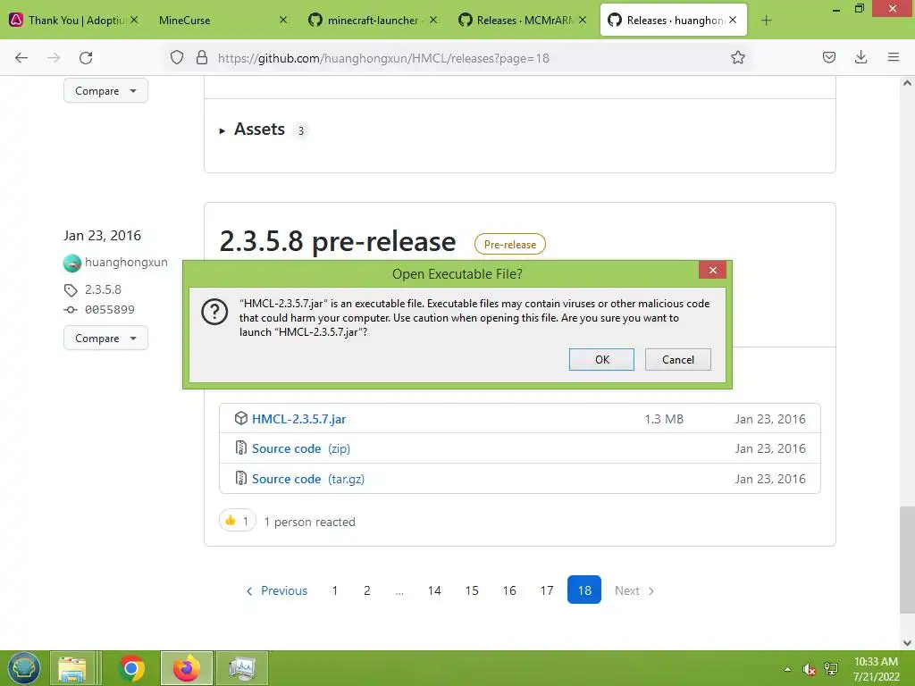Close the Releases MCMrARM tab
This screenshot has height=686, width=915.
pyautogui.click(x=583, y=20)
